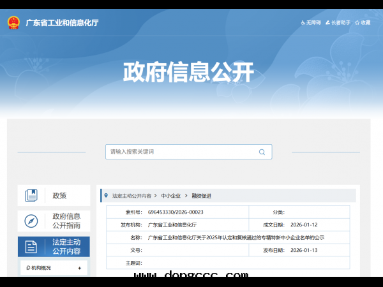Click the 政府信息公开 banner heading

188,72
